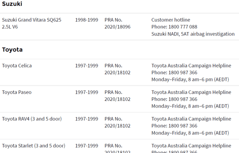Click the Customer hotline label
239x153 pixels.
171,20
